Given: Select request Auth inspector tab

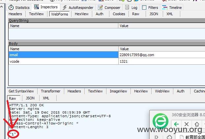Looking at the screenshot, I should 100,14.
